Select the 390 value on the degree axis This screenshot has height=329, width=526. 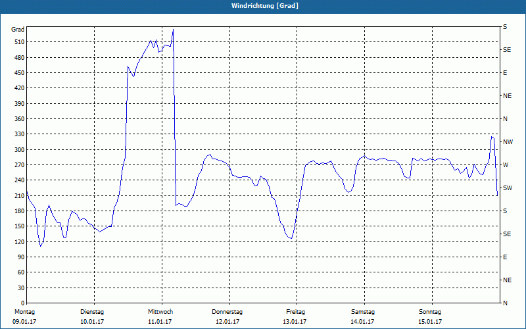[20, 104]
